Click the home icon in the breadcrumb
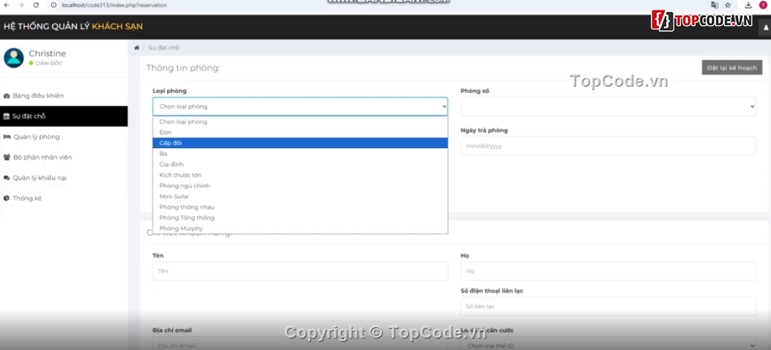Image resolution: width=771 pixels, height=350 pixels. click(136, 48)
